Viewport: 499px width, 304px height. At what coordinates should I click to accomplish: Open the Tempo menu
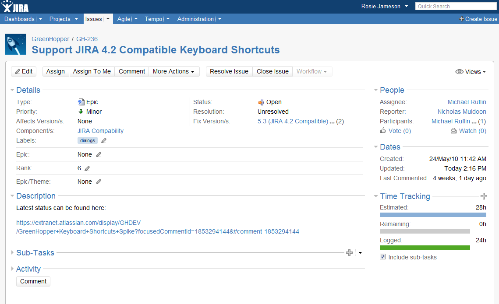click(x=153, y=19)
